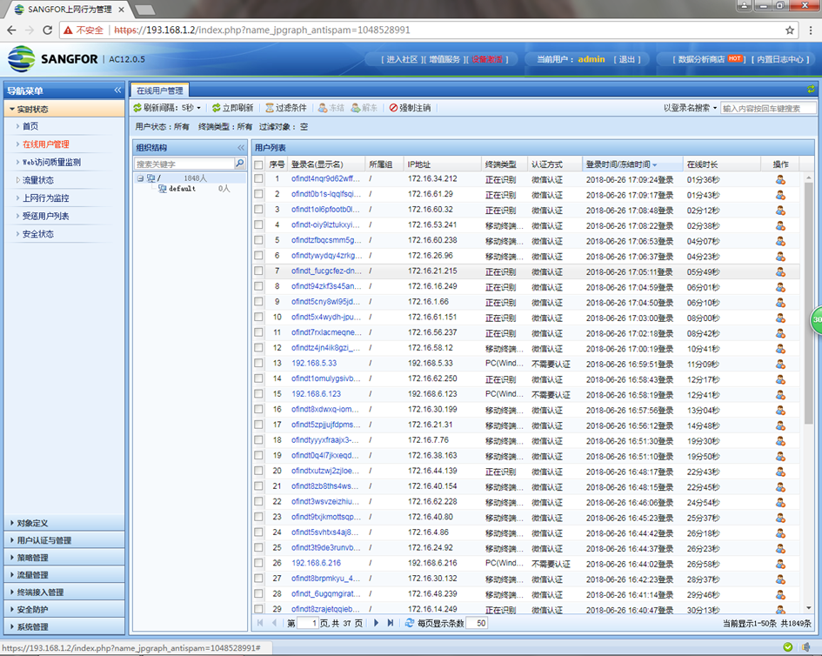Click the green 30 floating badge
Image resolution: width=822 pixels, height=656 pixels.
coord(816,319)
